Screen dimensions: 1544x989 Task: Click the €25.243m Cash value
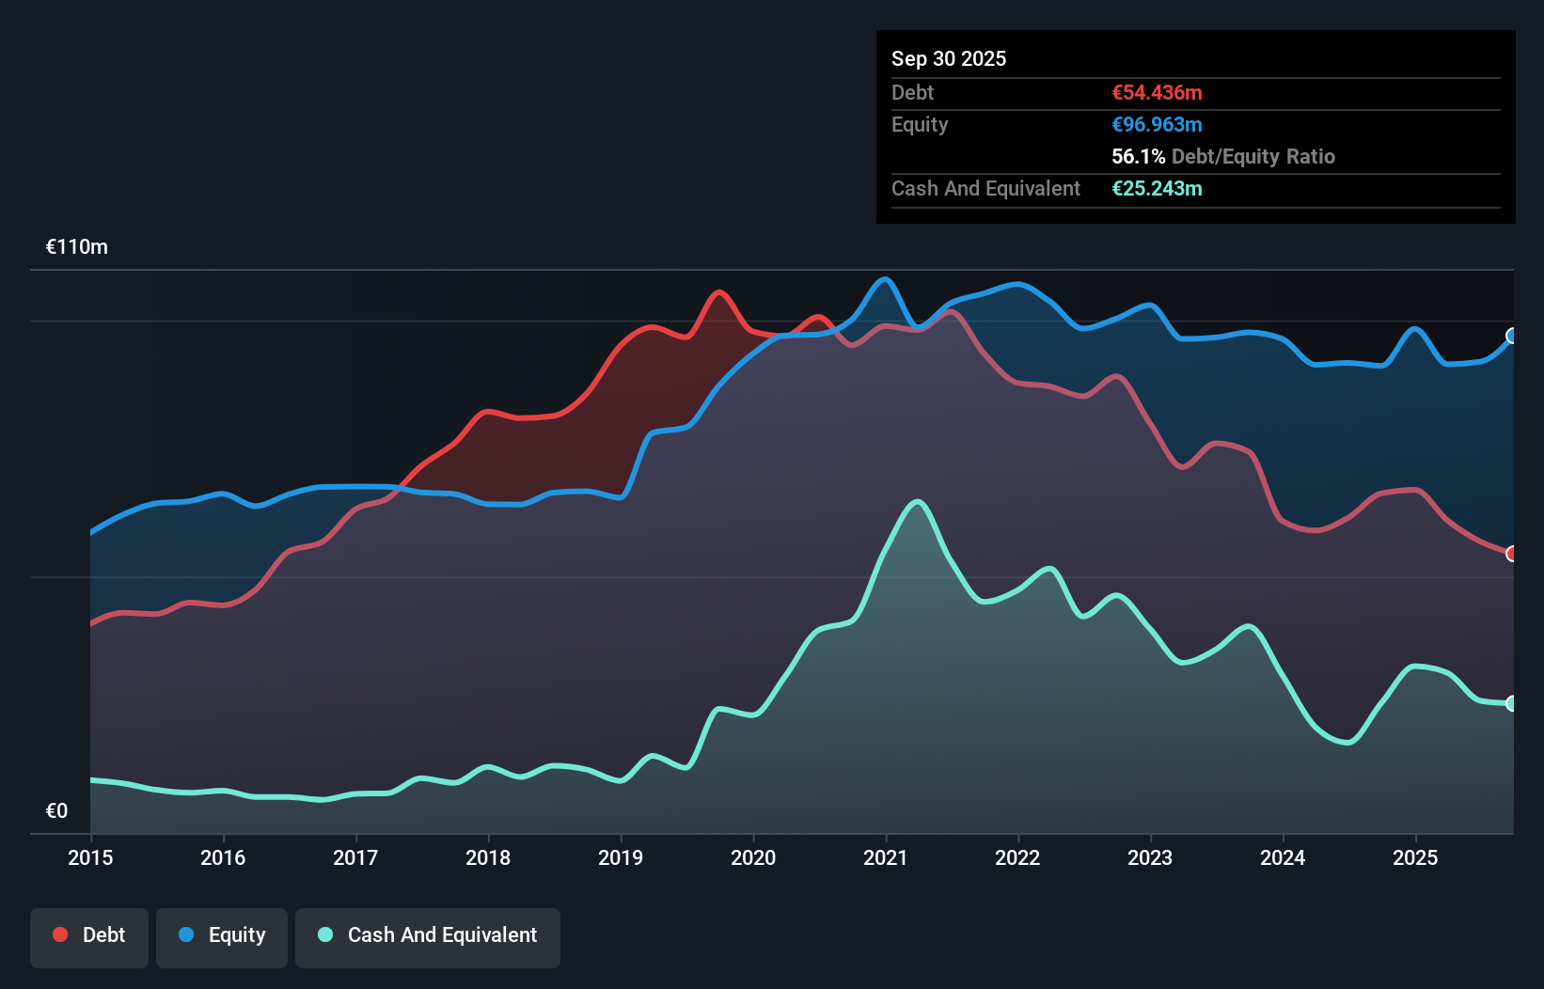1157,188
